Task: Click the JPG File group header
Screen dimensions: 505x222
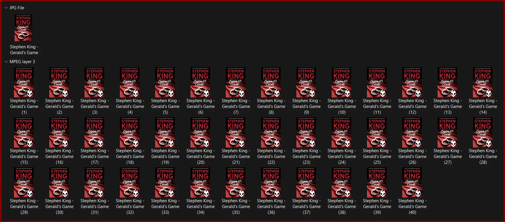Action: (x=17, y=8)
